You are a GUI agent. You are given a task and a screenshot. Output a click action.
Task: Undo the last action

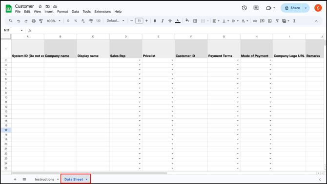[x=19, y=21]
